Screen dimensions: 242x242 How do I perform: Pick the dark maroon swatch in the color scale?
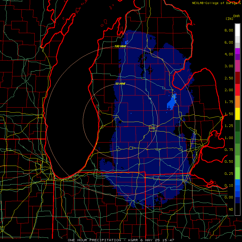point(237,78)
